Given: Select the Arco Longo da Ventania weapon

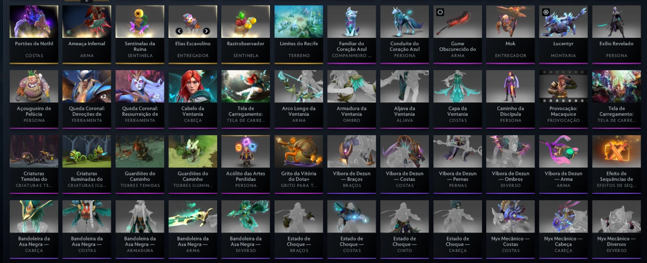Looking at the screenshot, I should pyautogui.click(x=299, y=99).
